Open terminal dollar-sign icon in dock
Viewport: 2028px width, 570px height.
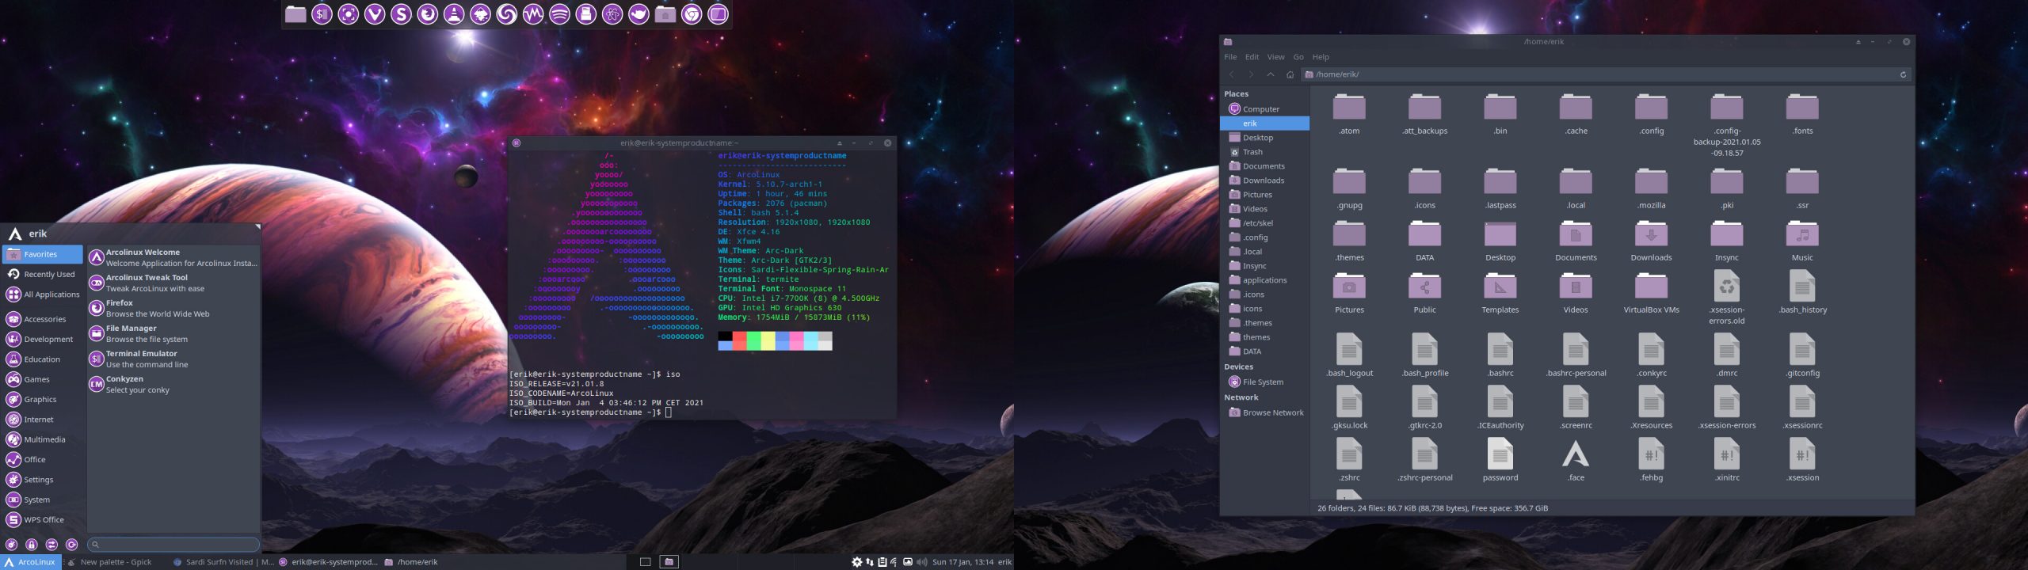322,14
